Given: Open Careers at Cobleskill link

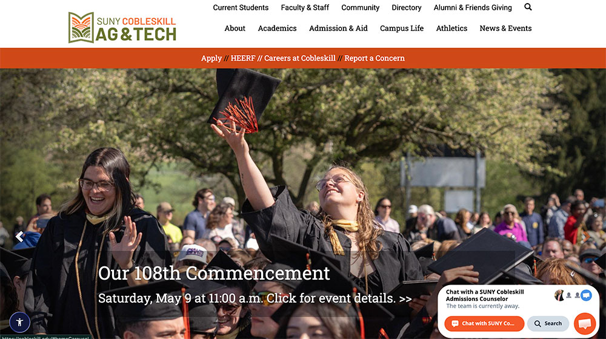Looking at the screenshot, I should (300, 58).
